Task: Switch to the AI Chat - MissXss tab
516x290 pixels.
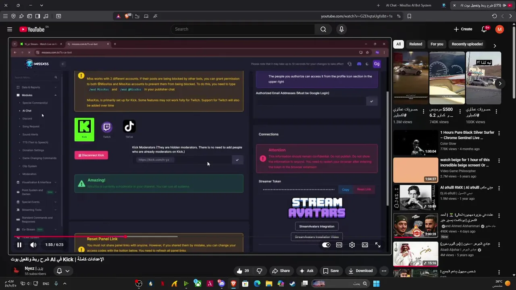Action: point(408,5)
